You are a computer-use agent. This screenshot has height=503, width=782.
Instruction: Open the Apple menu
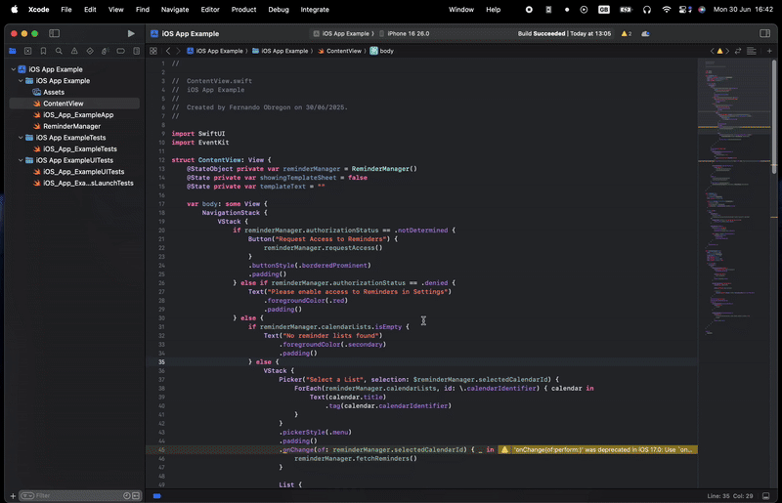15,10
